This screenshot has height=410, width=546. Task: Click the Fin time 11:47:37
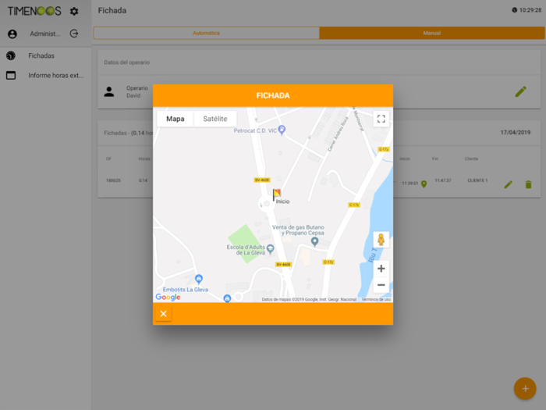(442, 180)
